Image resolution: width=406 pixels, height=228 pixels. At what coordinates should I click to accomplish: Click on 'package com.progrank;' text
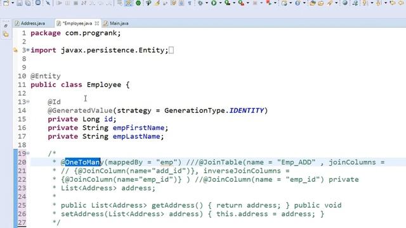click(75, 33)
